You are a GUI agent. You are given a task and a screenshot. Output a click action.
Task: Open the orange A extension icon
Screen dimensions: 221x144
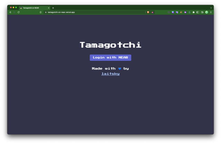tap(181, 12)
